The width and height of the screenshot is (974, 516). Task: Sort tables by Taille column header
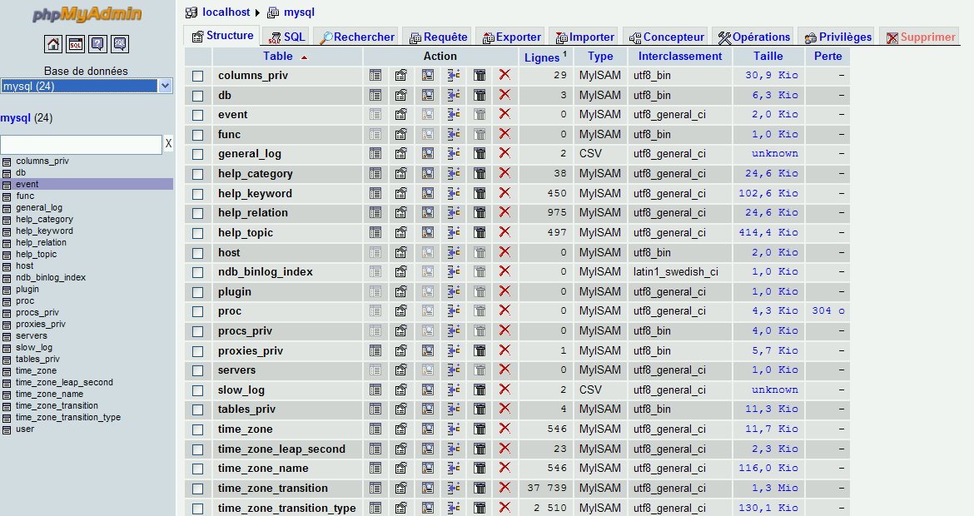tap(768, 57)
